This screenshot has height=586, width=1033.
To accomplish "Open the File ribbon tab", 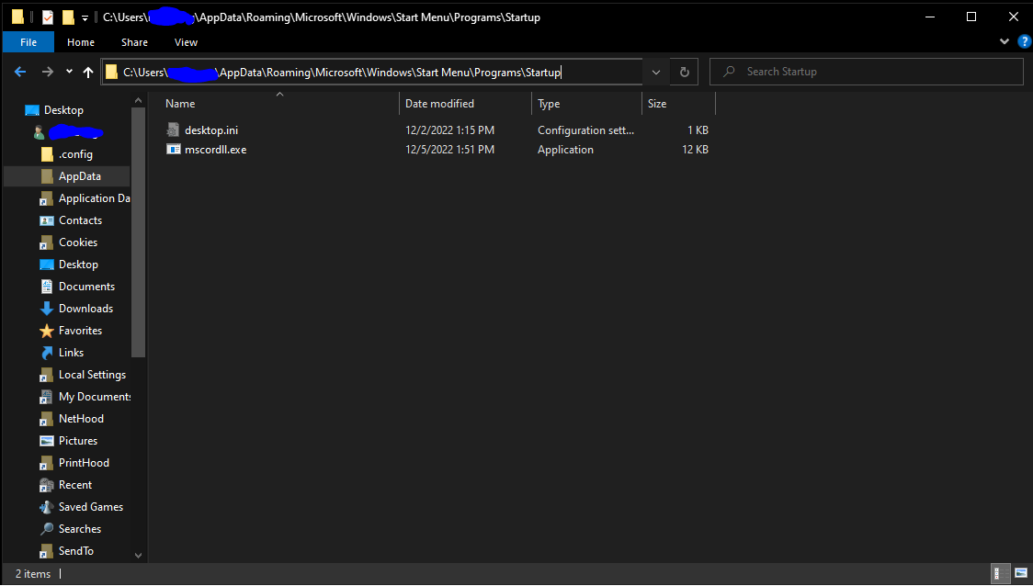I will click(x=28, y=42).
